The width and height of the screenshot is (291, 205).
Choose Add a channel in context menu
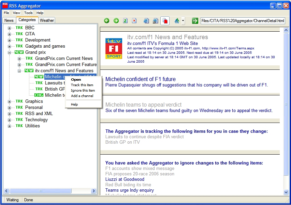pyautogui.click(x=83, y=96)
